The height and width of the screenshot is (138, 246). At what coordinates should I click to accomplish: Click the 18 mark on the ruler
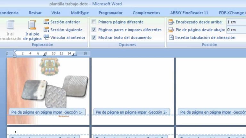point(85,53)
